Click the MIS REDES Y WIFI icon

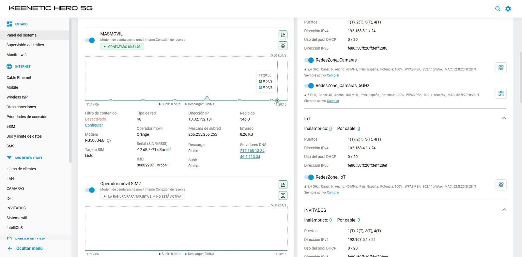[x=9, y=158]
